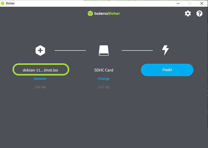The width and height of the screenshot is (208, 148).
Task: Open help via the question mark icon
Action: (199, 14)
